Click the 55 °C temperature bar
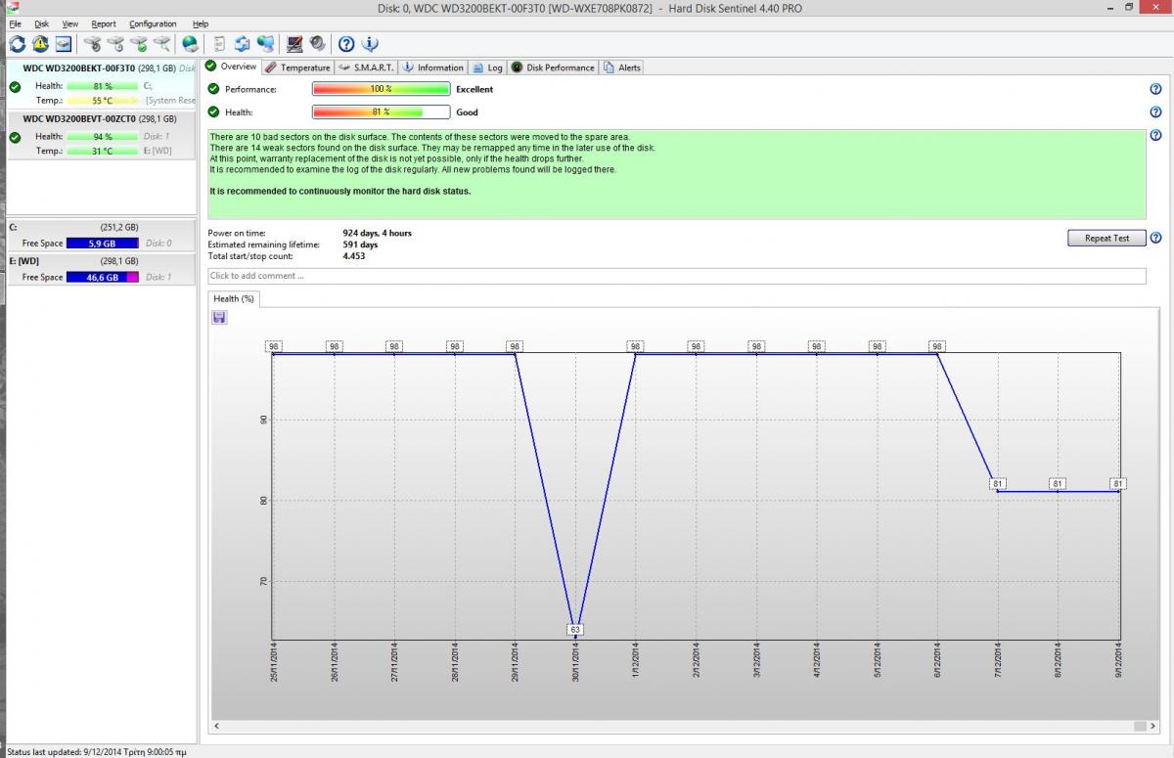Screen dimensions: 1174x758 (102, 101)
